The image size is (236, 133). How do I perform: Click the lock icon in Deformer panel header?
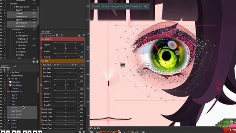pos(4,69)
